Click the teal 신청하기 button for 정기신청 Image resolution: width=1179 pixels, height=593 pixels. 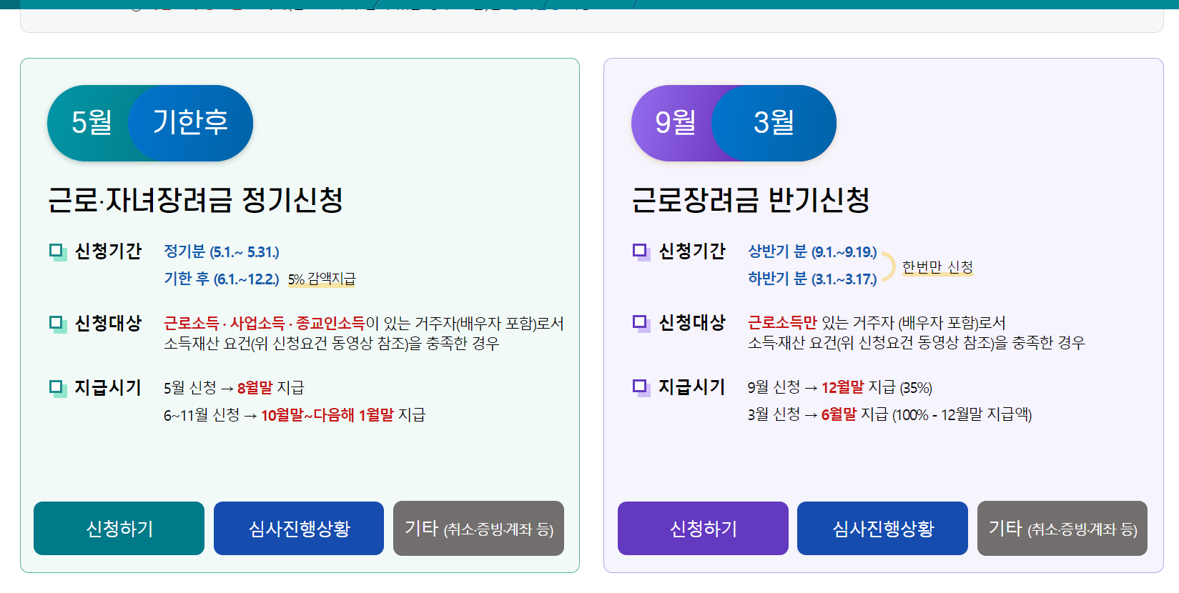tap(119, 528)
